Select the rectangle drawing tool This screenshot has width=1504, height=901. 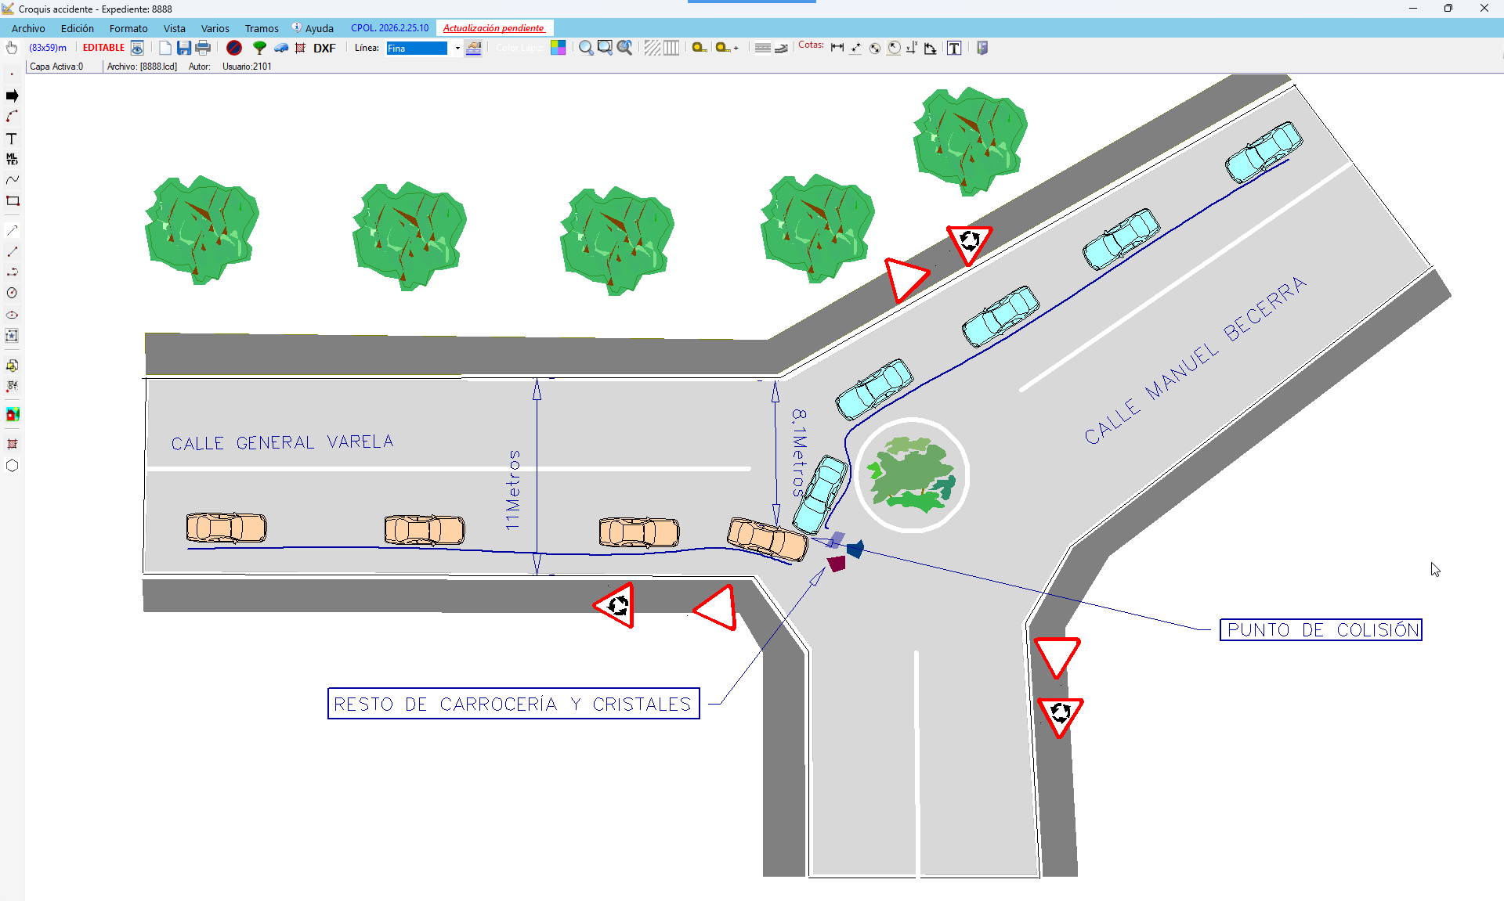click(13, 201)
